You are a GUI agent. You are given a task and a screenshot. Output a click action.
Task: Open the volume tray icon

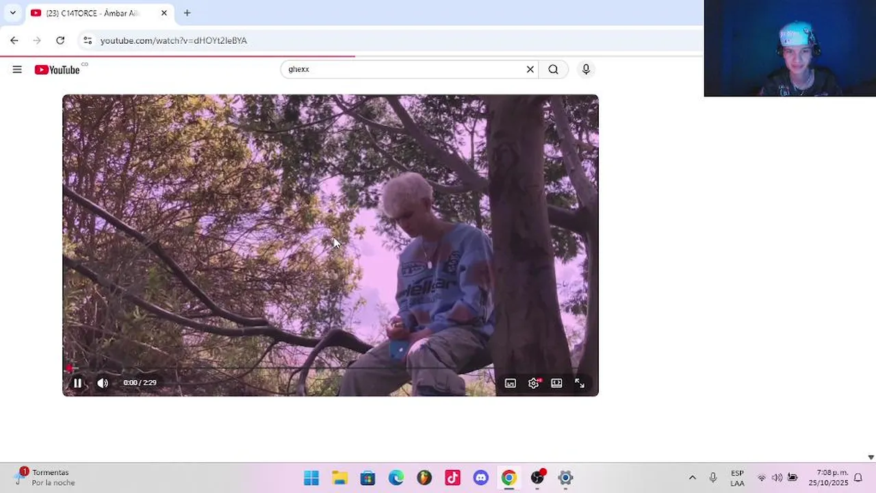(777, 478)
